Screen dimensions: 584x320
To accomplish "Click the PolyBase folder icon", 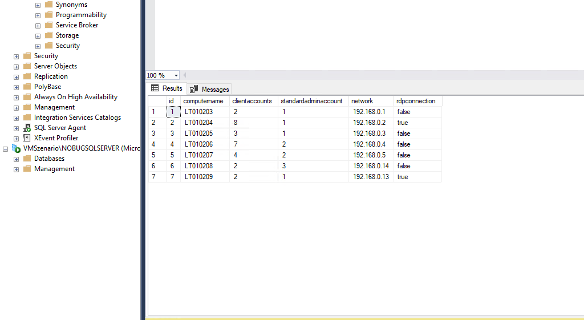I will coord(27,87).
